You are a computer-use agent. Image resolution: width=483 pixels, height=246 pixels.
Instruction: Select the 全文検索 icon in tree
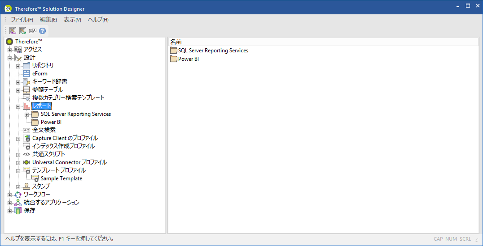(26, 130)
